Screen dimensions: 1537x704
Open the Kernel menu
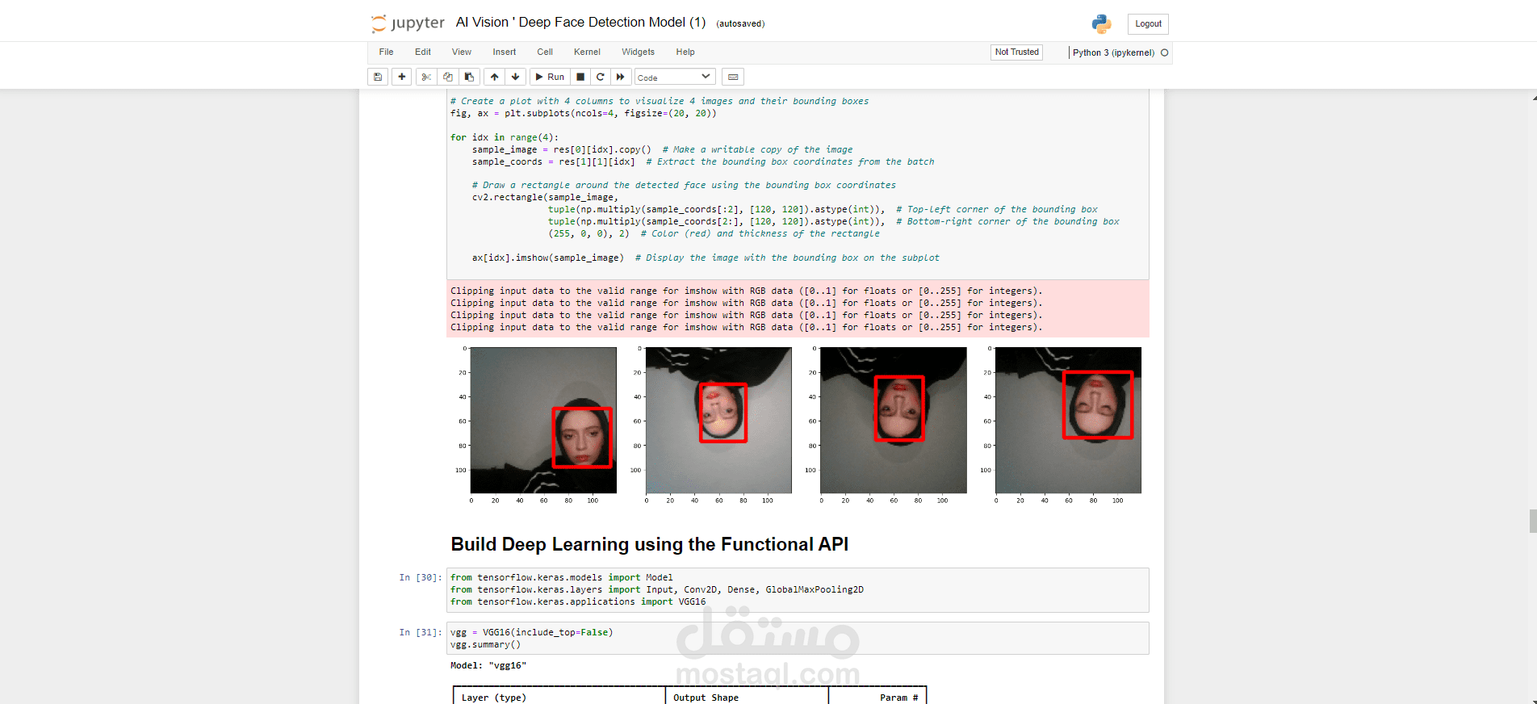[x=587, y=52]
